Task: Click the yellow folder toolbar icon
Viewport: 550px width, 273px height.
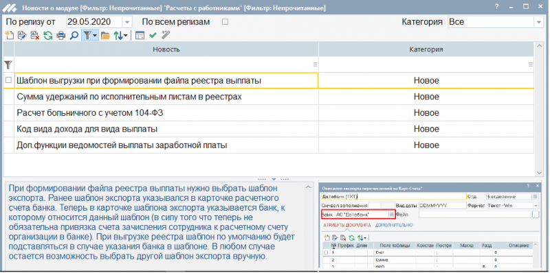Action: pyautogui.click(x=105, y=36)
